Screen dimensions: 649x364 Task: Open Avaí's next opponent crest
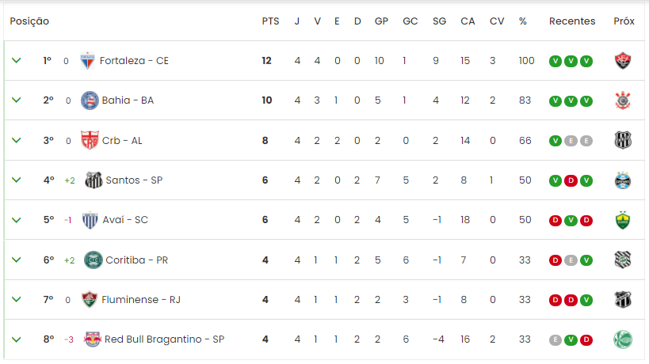point(623,220)
